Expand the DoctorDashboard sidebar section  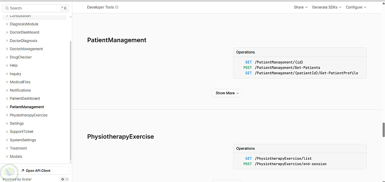pyautogui.click(x=7, y=32)
